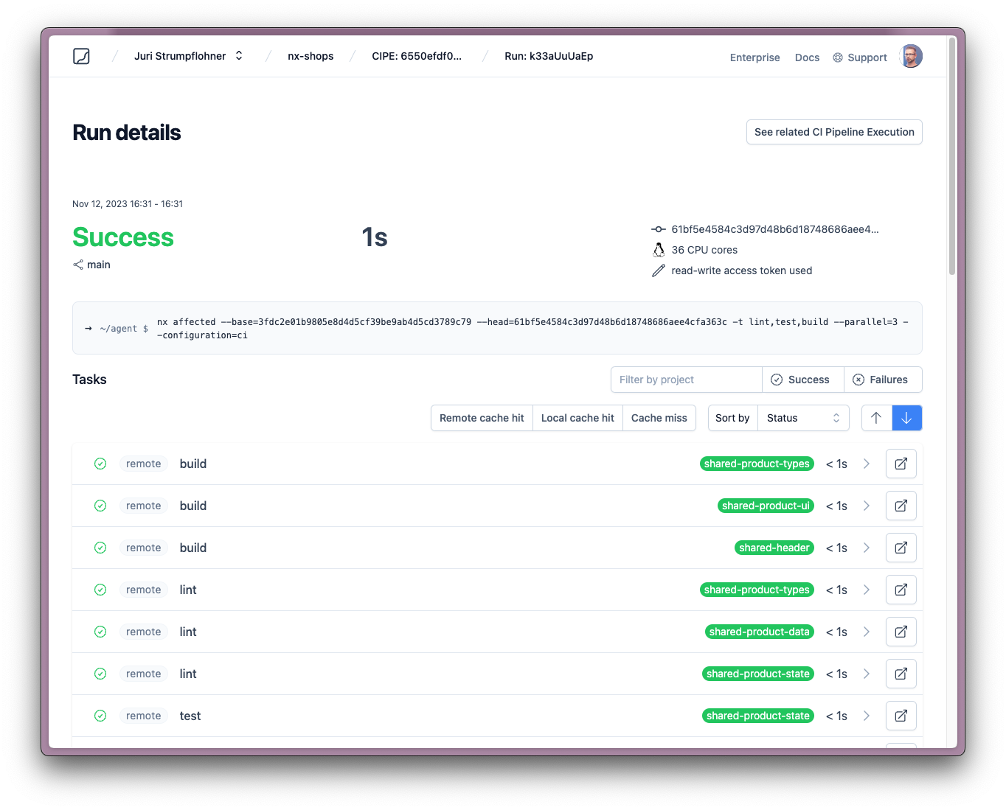Click the commit hash icon next to 61bf5e
Image resolution: width=1006 pixels, height=810 pixels.
[x=657, y=229]
